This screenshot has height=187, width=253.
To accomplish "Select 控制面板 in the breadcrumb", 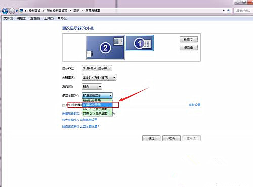I will pyautogui.click(x=34, y=11).
